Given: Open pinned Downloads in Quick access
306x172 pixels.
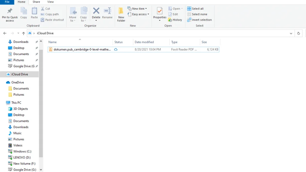Looking at the screenshot, I should [21, 42].
